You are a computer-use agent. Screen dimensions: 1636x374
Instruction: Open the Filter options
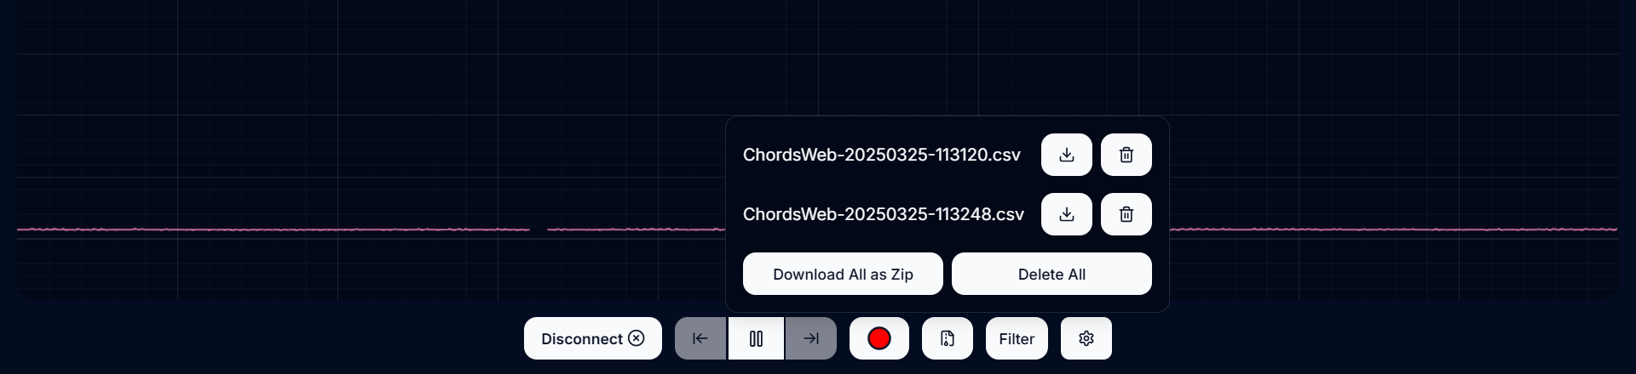point(1017,338)
